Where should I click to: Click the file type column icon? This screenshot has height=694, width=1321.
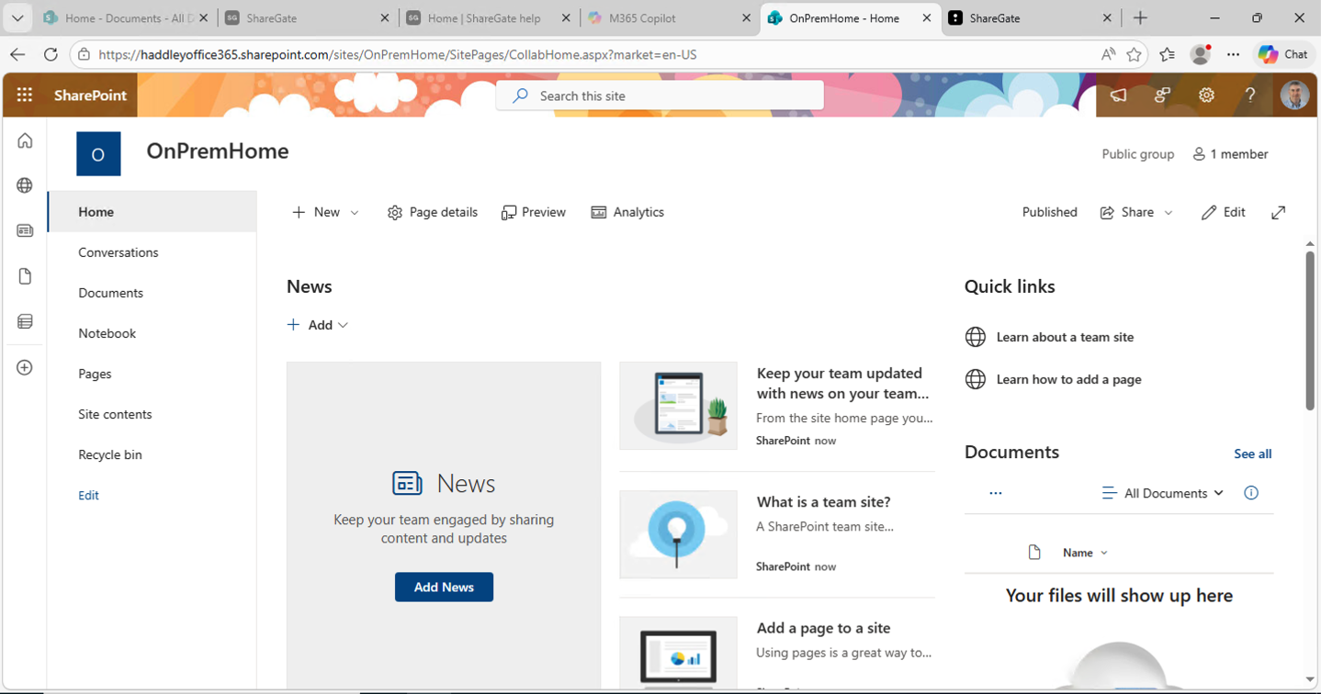[x=1034, y=553]
